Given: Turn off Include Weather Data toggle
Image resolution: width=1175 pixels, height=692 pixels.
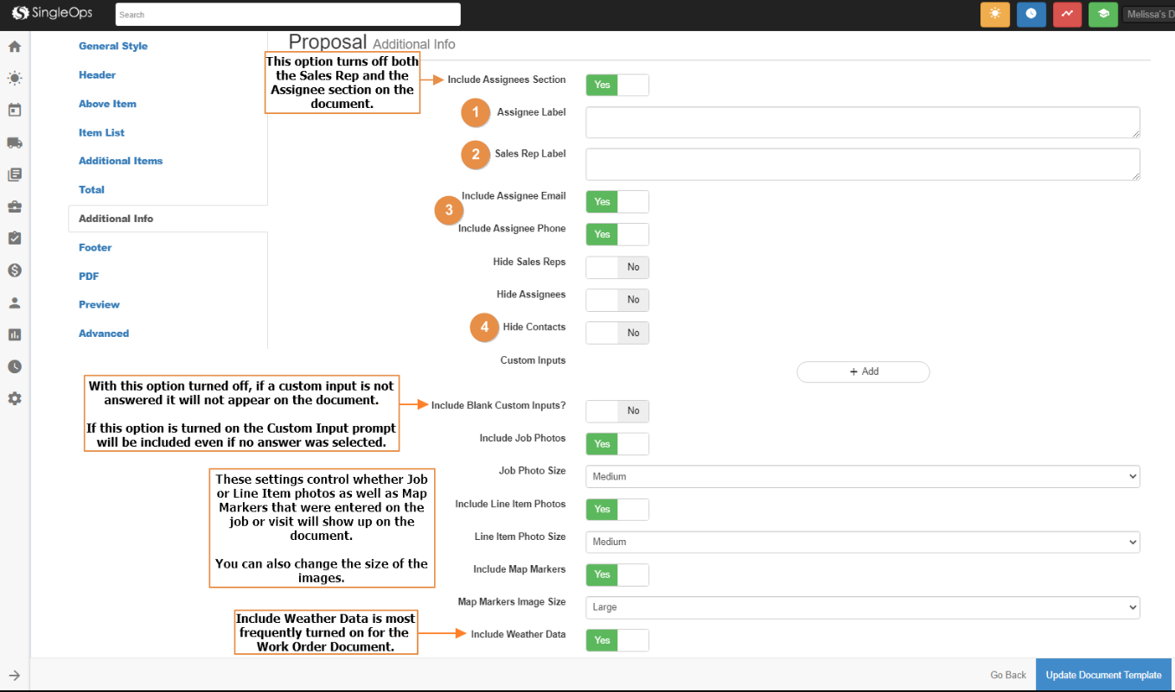Looking at the screenshot, I should pos(616,640).
